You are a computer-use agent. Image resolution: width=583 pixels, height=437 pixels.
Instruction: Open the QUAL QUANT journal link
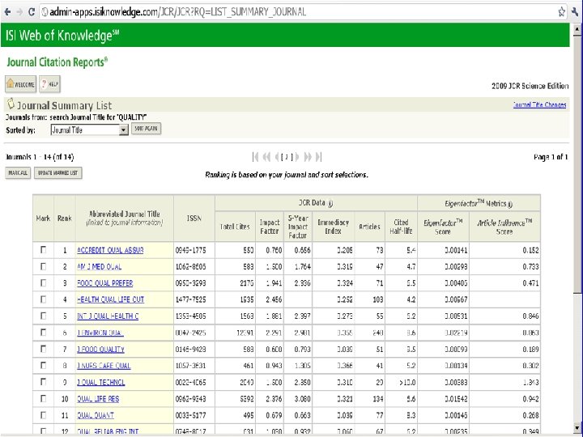click(96, 415)
